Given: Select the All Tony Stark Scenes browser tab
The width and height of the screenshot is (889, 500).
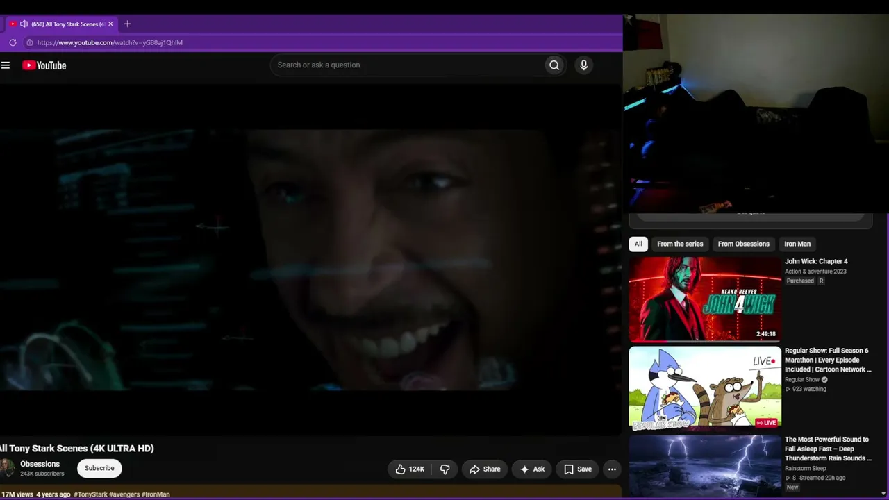Looking at the screenshot, I should point(63,24).
